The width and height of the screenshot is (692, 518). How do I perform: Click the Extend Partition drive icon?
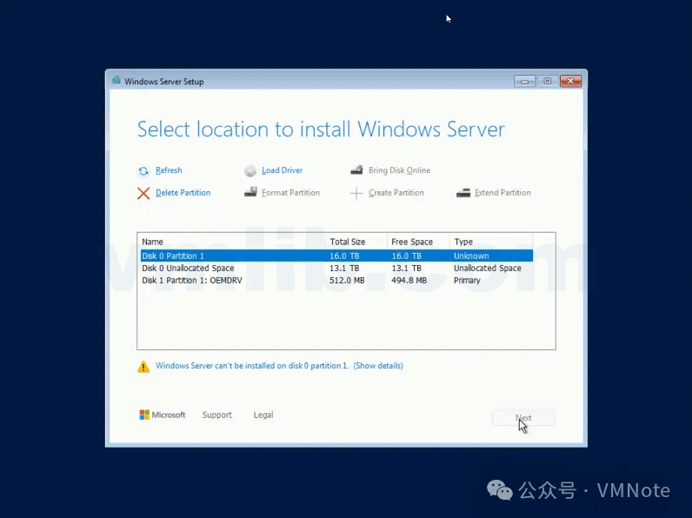point(463,193)
